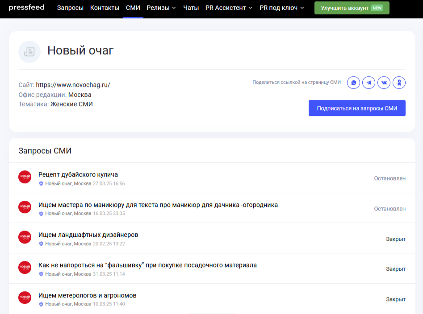The image size is (423, 314).
Task: Share page link via Odnoklassniki icon
Action: (399, 83)
